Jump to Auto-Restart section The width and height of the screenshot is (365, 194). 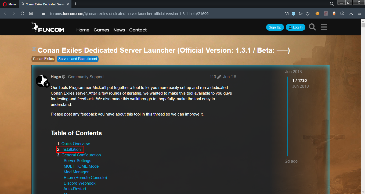(75, 189)
